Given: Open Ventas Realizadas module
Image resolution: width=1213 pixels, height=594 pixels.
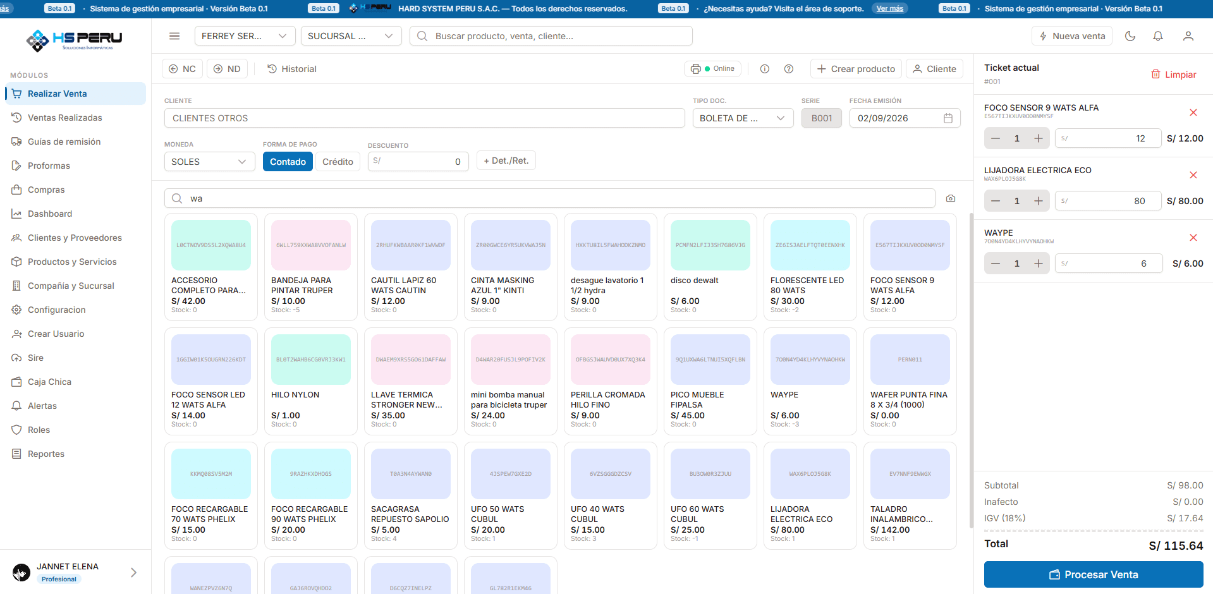Looking at the screenshot, I should click(75, 118).
